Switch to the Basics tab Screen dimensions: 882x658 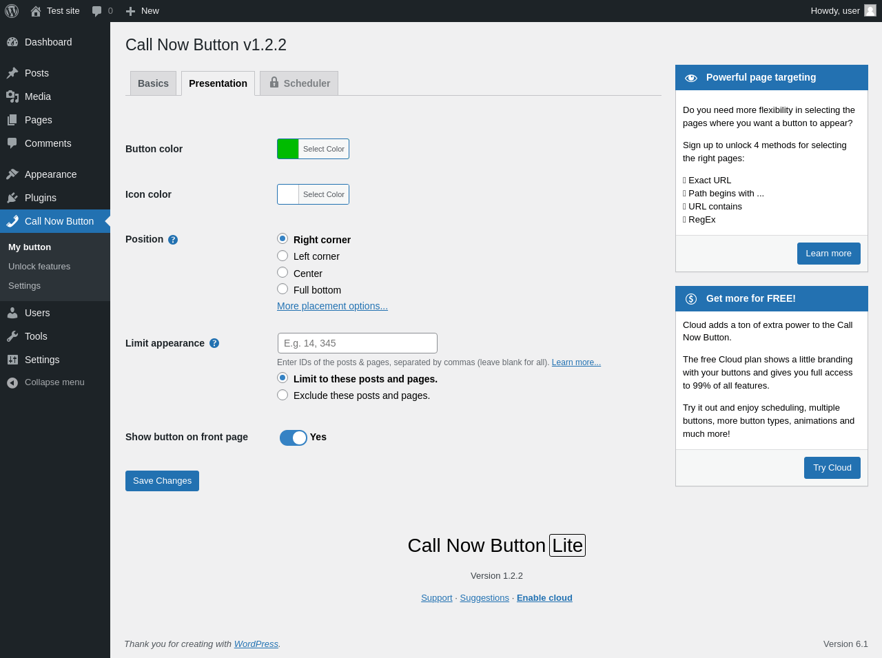(x=153, y=83)
